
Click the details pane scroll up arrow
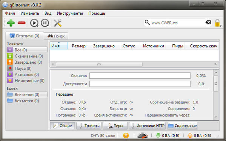click(x=216, y=72)
